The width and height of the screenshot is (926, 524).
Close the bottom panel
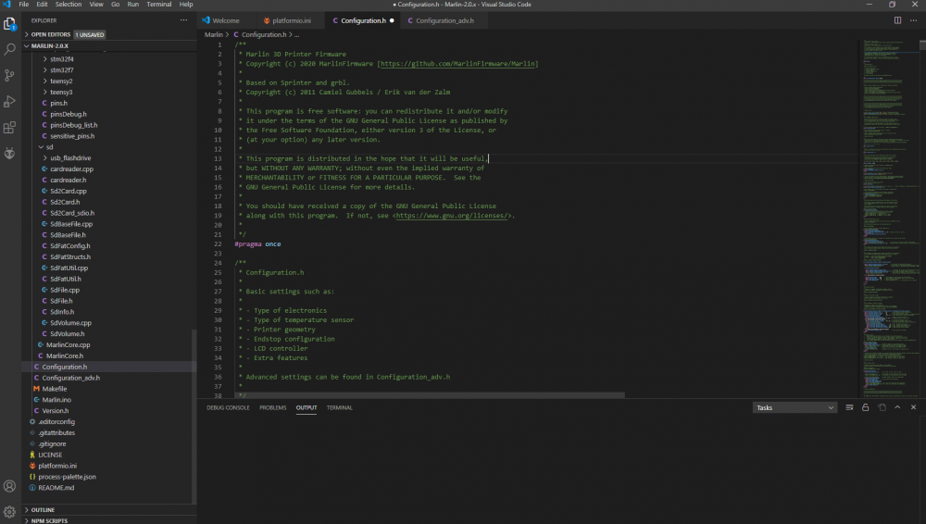point(913,407)
